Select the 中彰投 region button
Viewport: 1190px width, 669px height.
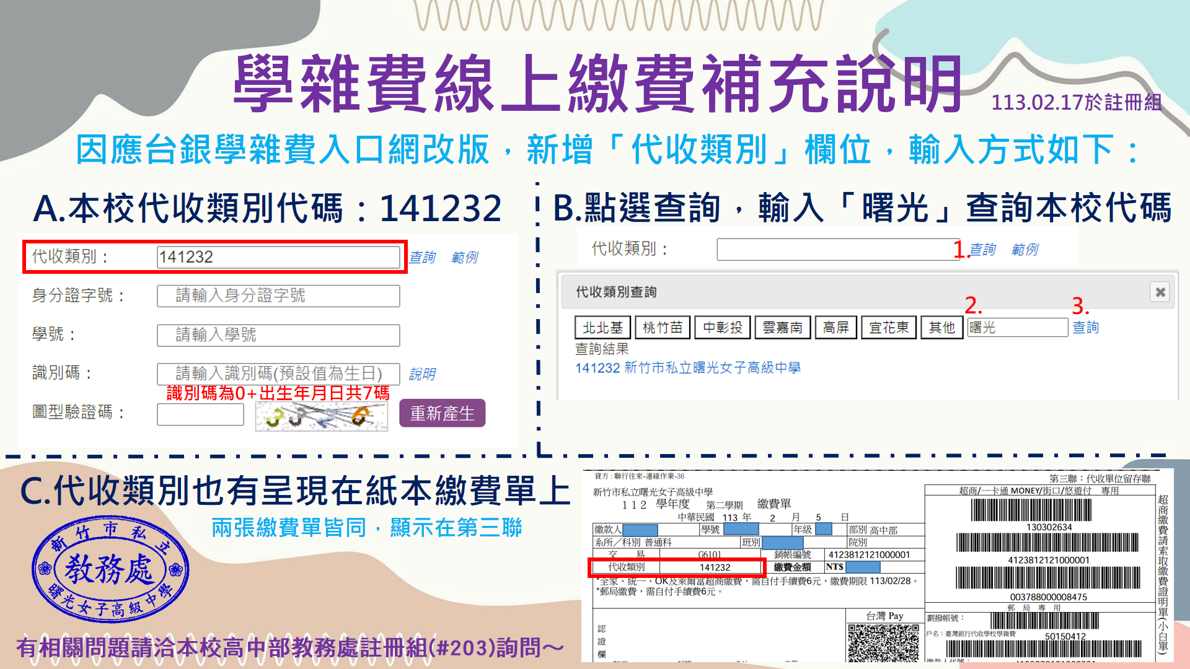point(723,328)
